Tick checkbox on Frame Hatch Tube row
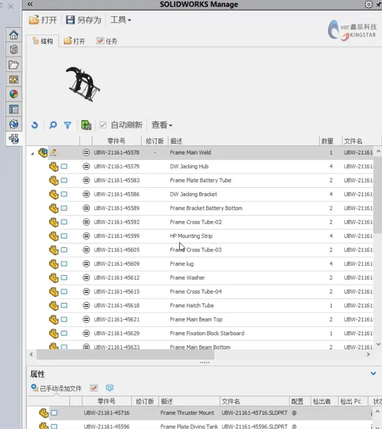 point(64,305)
